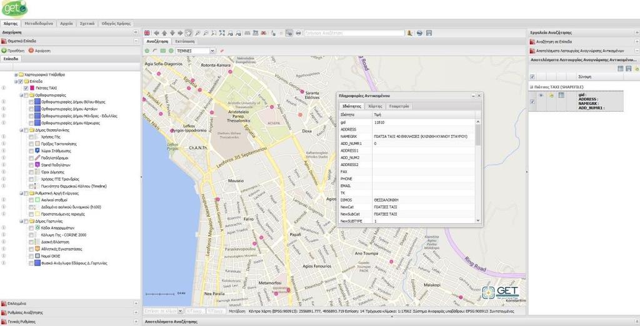This screenshot has width=640, height=326.
Task: Pan map left with the left arrow
Action: pyautogui.click(x=156, y=33)
